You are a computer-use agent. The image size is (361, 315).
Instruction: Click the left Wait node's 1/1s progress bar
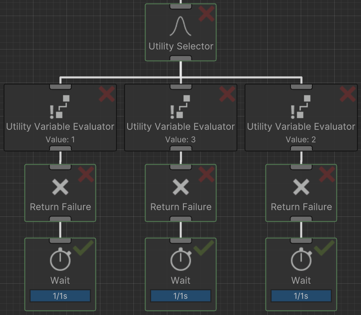coord(60,296)
